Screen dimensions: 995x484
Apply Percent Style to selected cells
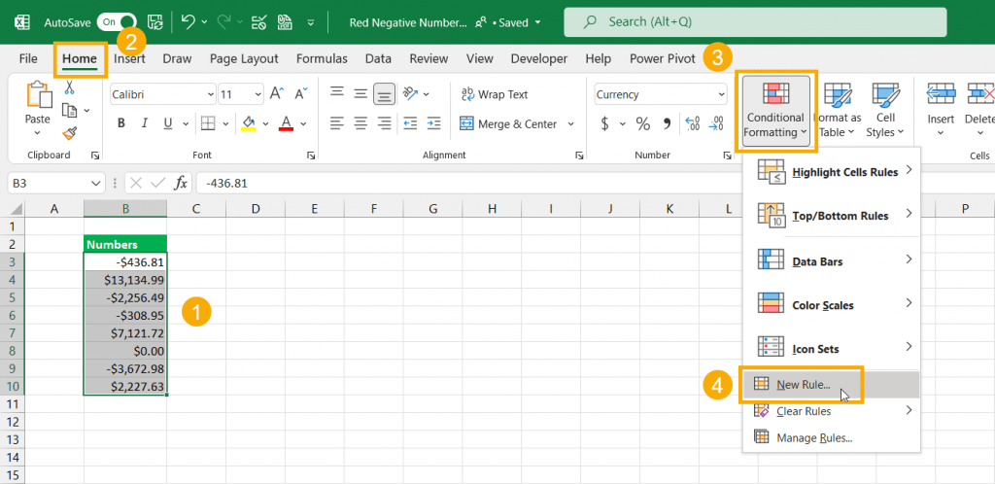tap(642, 124)
